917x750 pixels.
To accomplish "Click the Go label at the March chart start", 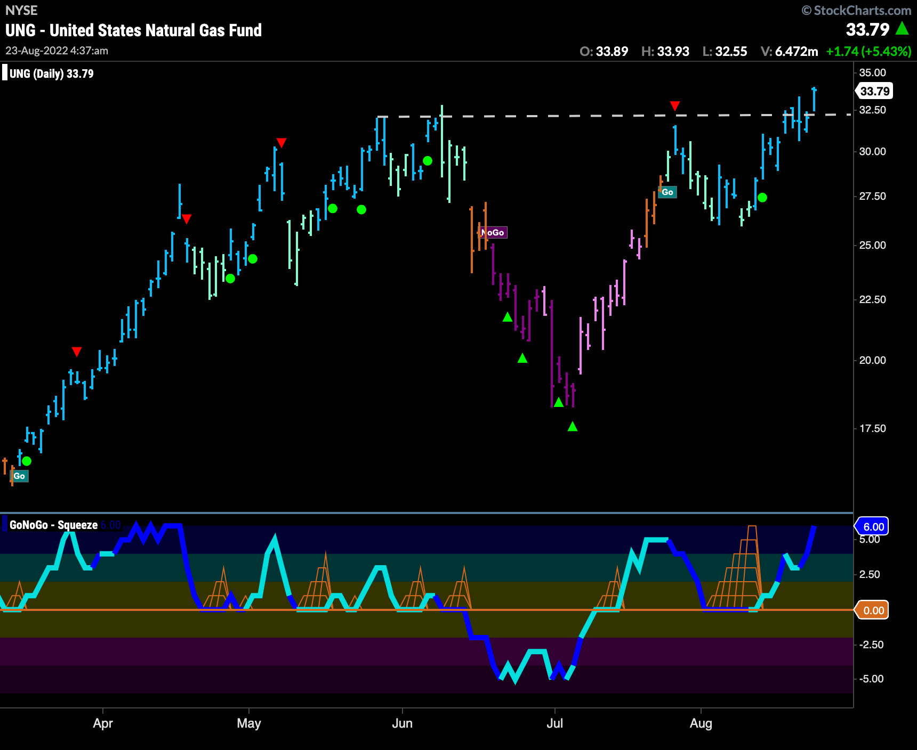I will click(x=19, y=476).
